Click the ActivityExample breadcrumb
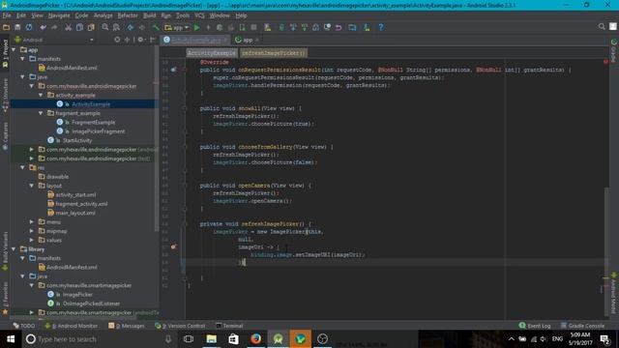Image resolution: width=619 pixels, height=348 pixels. point(212,53)
